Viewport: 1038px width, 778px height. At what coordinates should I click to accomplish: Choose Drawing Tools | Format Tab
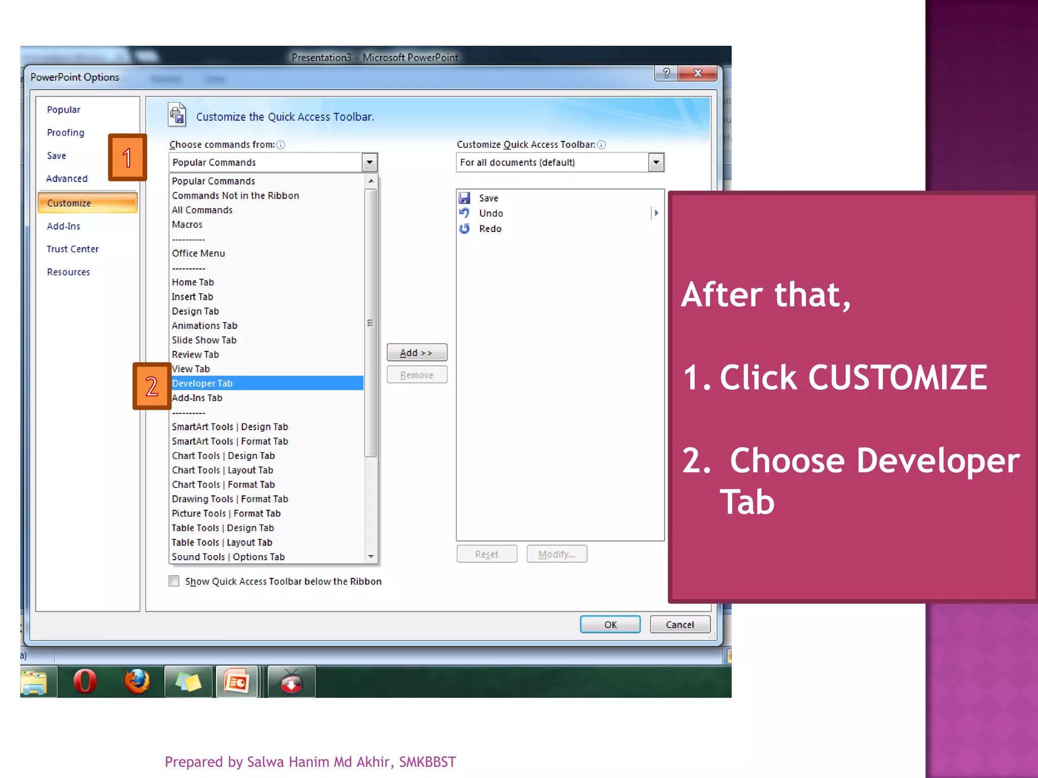point(267,499)
